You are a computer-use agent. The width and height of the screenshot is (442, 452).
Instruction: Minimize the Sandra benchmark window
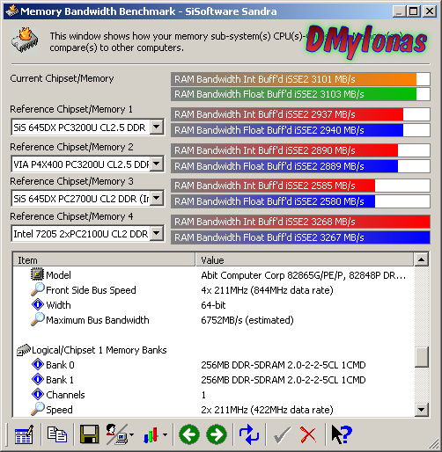tap(399, 11)
